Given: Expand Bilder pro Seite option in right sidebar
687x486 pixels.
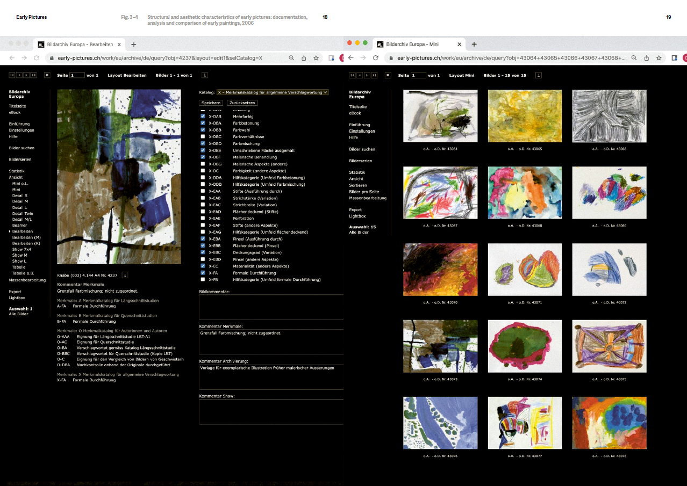Looking at the screenshot, I should [x=364, y=192].
